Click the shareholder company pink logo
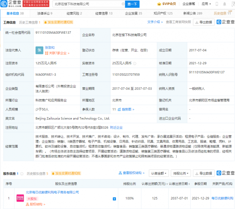Image resolution: width=235 pixels, height=209 pixels. coord(20,198)
